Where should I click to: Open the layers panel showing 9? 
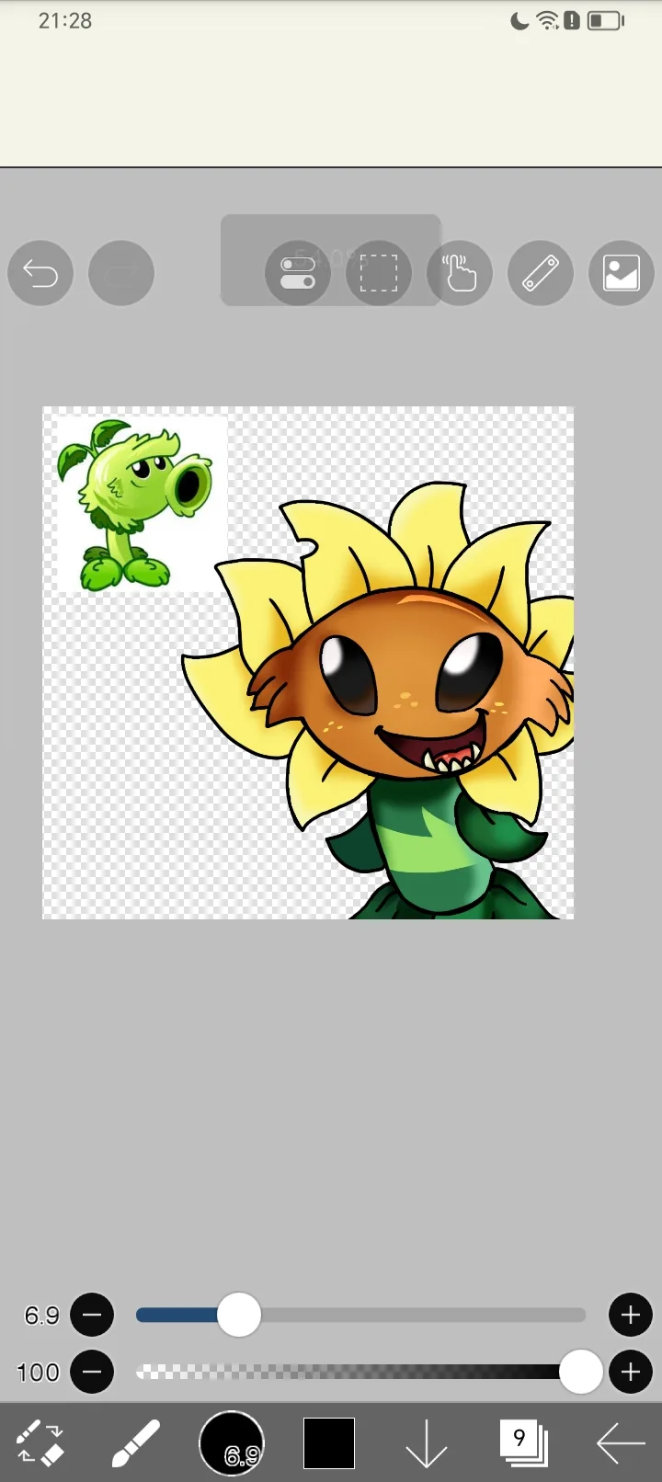[x=523, y=1442]
